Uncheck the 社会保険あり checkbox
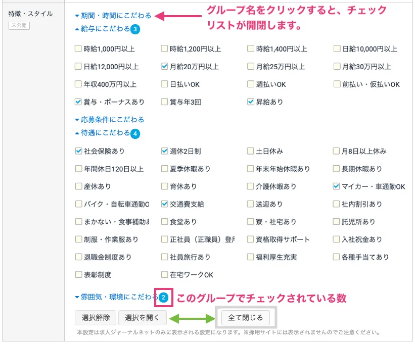The height and width of the screenshot is (344, 415). [78, 151]
